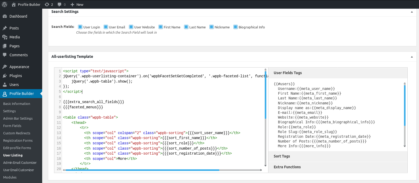Open Posts via the pushpin icon

(5, 28)
